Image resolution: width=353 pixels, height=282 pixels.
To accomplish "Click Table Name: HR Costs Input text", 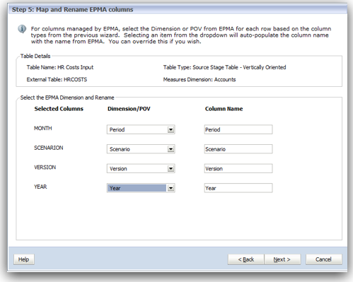I will [x=60, y=67].
